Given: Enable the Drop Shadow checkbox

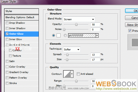Looking at the screenshot, I should tap(7, 23).
